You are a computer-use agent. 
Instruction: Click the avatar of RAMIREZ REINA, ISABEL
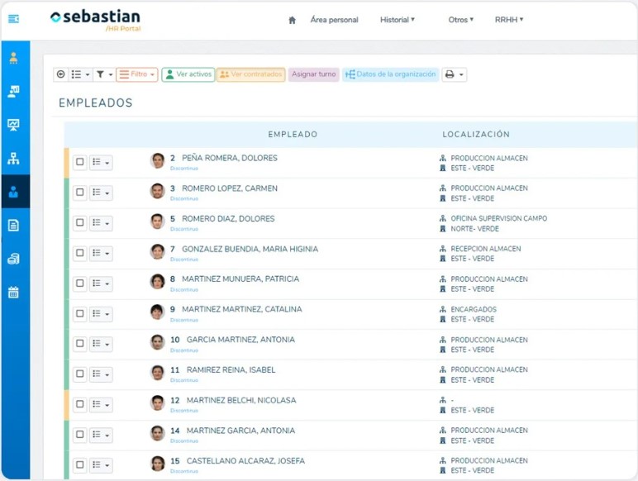[x=158, y=373]
